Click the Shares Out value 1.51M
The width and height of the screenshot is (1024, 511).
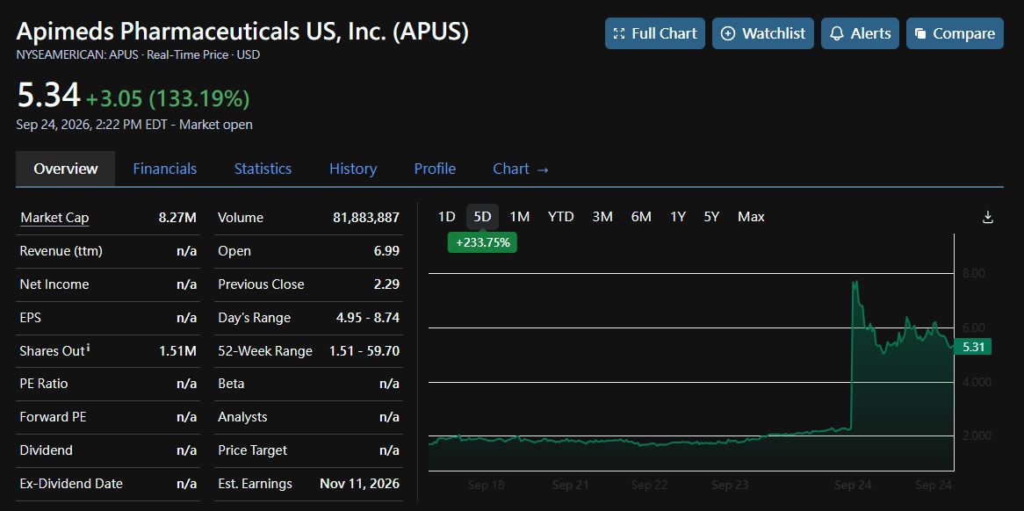177,351
